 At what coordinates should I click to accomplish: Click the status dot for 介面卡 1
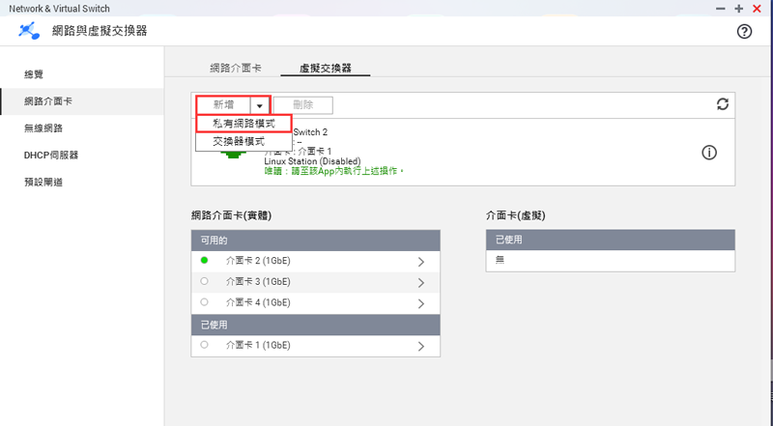pyautogui.click(x=204, y=345)
